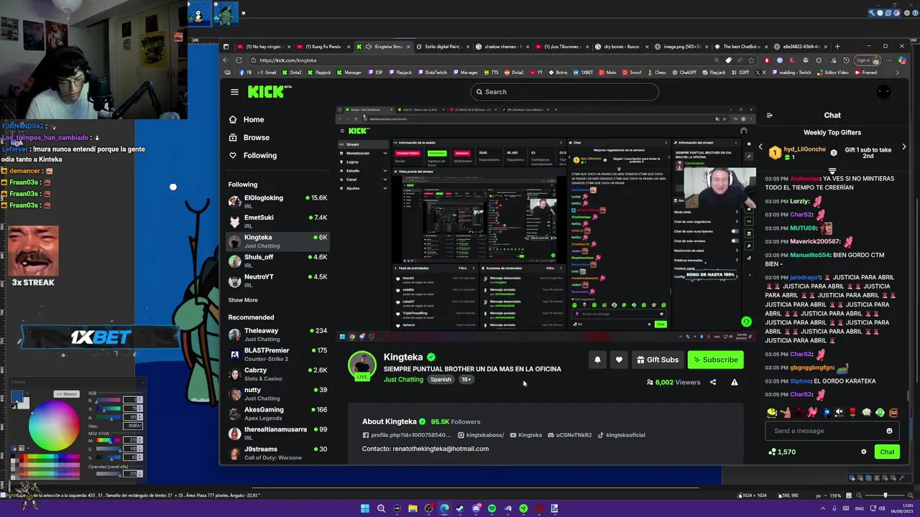
Task: Switch to the Kingteka Stream browser tab
Action: pos(383,47)
